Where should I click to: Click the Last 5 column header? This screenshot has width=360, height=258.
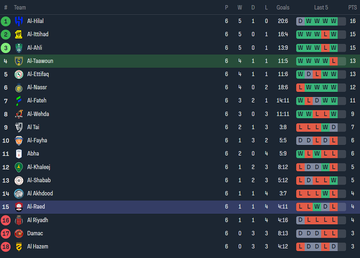coord(321,7)
